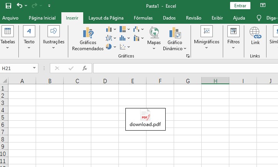Viewport: 278px width, 167px height.
Task: Open the Exibir tab
Action: point(217,18)
